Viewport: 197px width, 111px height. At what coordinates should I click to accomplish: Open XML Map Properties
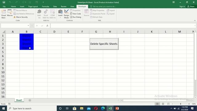click(97, 10)
